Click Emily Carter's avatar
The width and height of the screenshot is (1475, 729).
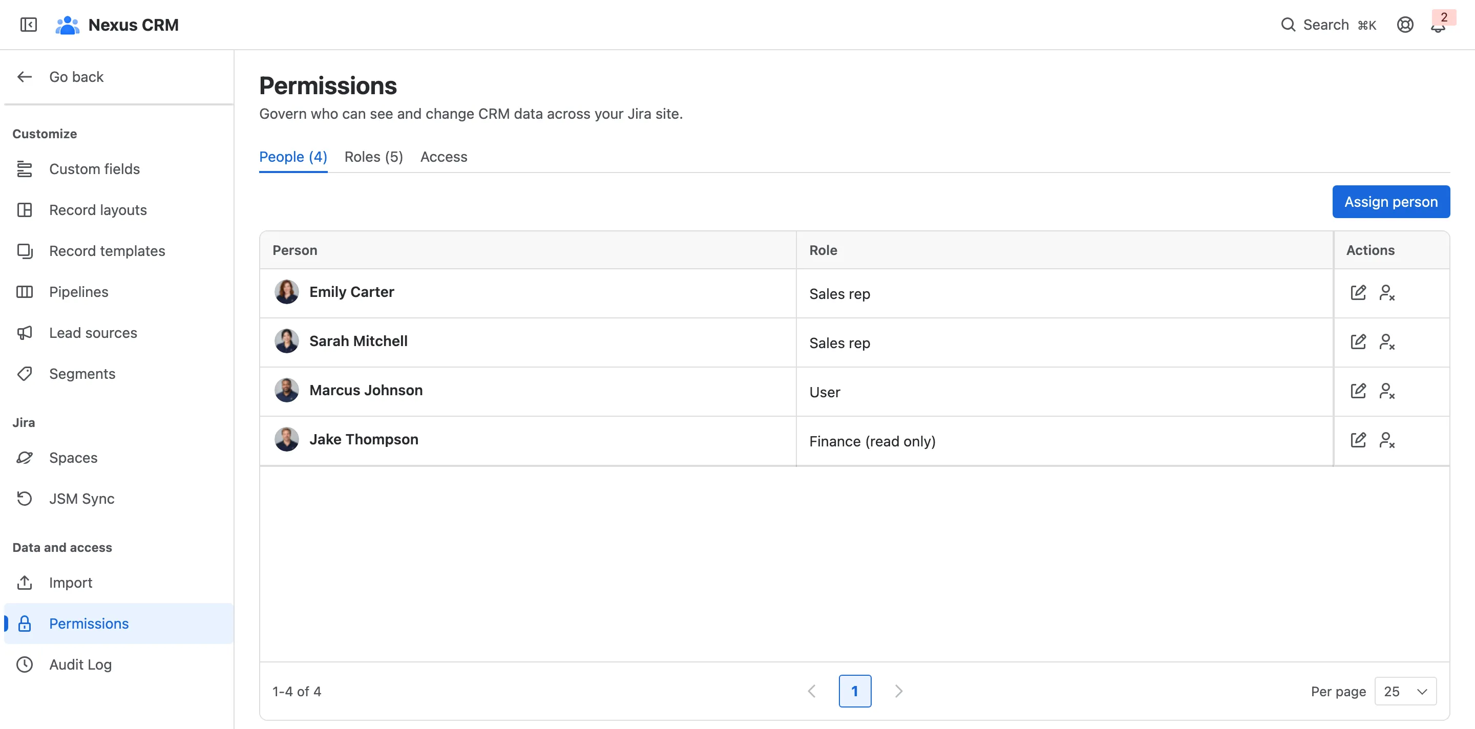click(x=286, y=292)
